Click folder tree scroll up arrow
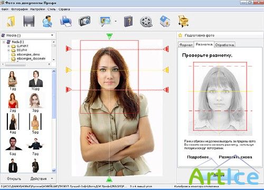 [54, 42]
